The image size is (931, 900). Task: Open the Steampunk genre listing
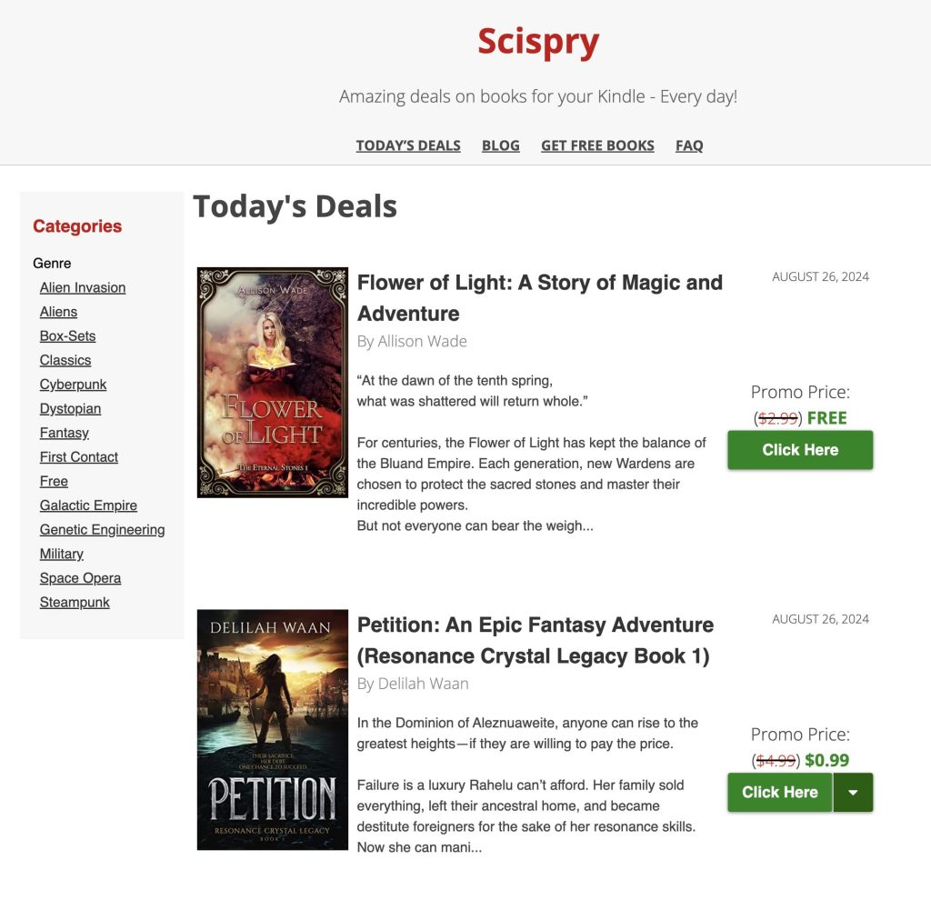[x=74, y=602]
